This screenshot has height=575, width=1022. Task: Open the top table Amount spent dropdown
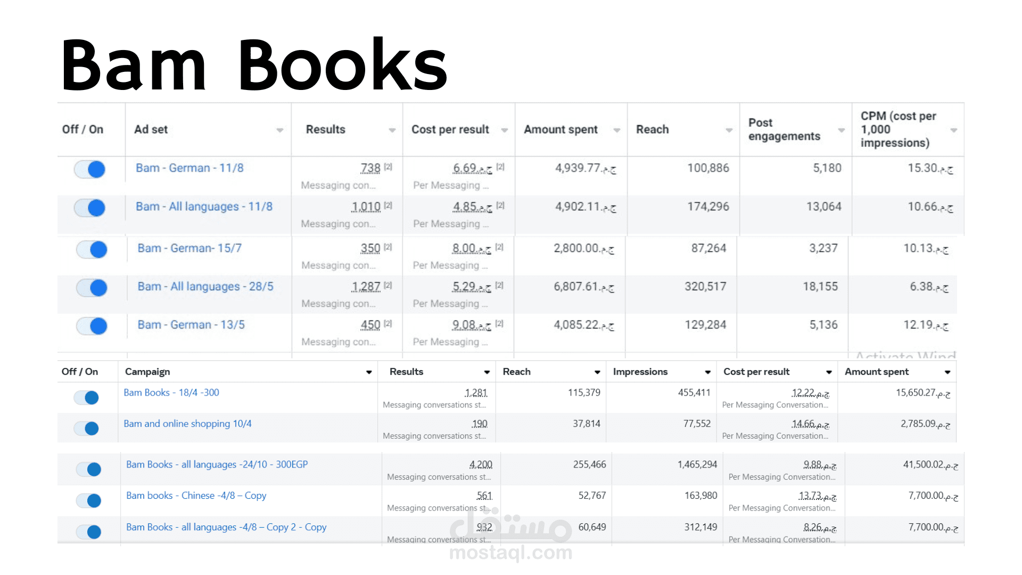[616, 130]
